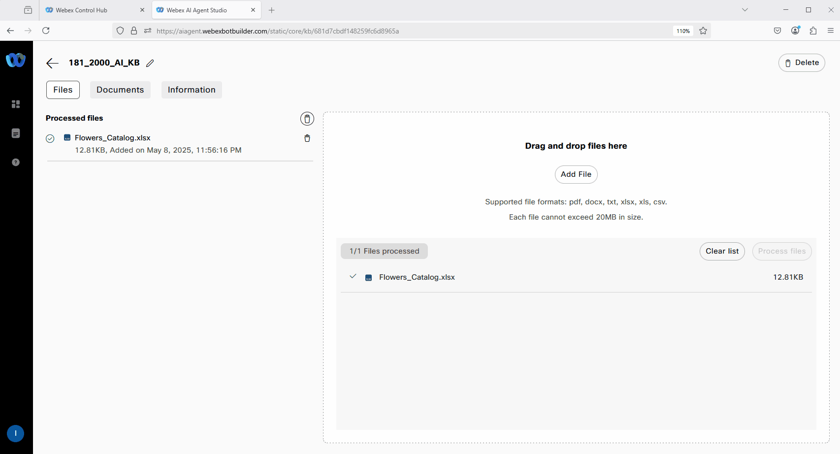Click the Webex logo in sidebar
840x454 pixels.
pyautogui.click(x=15, y=60)
